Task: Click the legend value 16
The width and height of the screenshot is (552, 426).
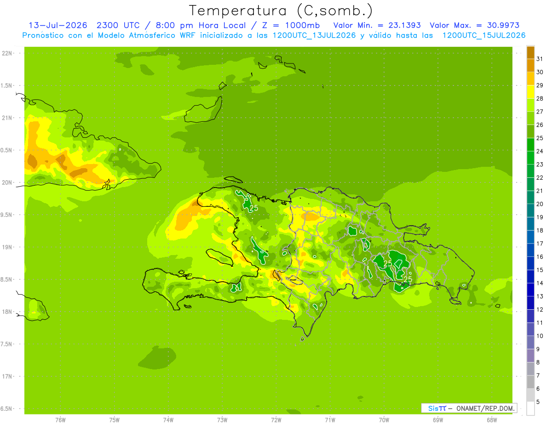Action: [x=540, y=257]
